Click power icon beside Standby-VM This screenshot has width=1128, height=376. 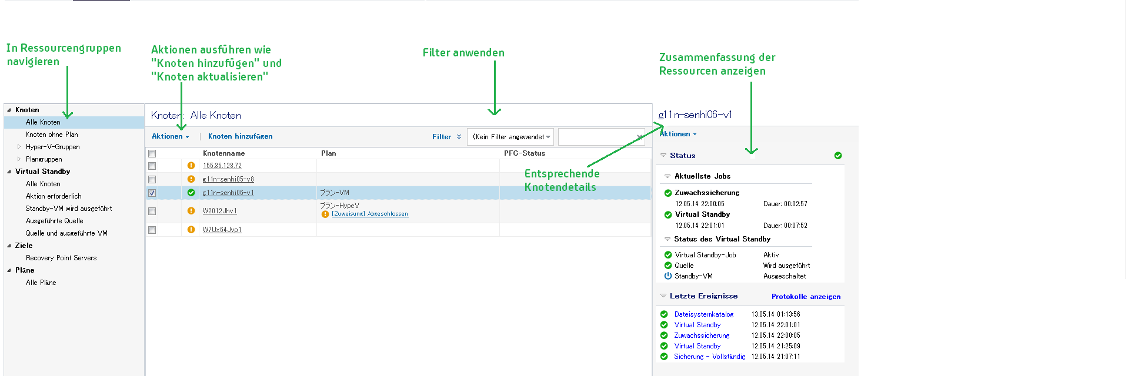tap(668, 276)
